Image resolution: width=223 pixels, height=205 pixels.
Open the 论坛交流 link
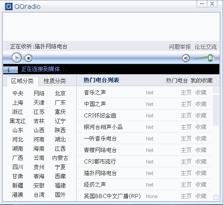click(205, 47)
